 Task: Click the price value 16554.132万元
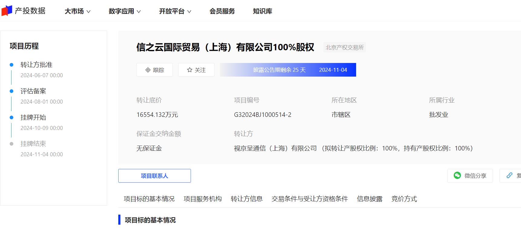coord(157,115)
